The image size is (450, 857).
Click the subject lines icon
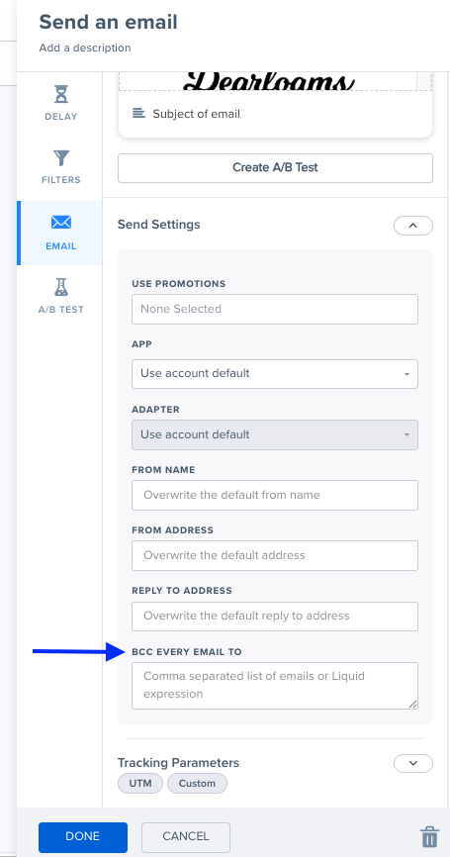point(138,113)
